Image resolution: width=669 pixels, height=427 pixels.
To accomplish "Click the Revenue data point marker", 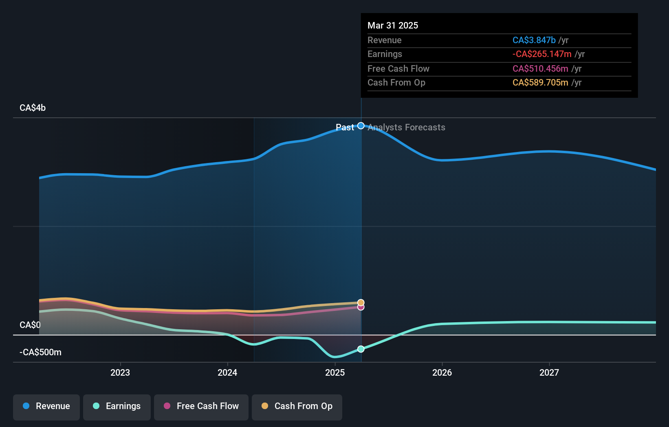I will click(361, 125).
